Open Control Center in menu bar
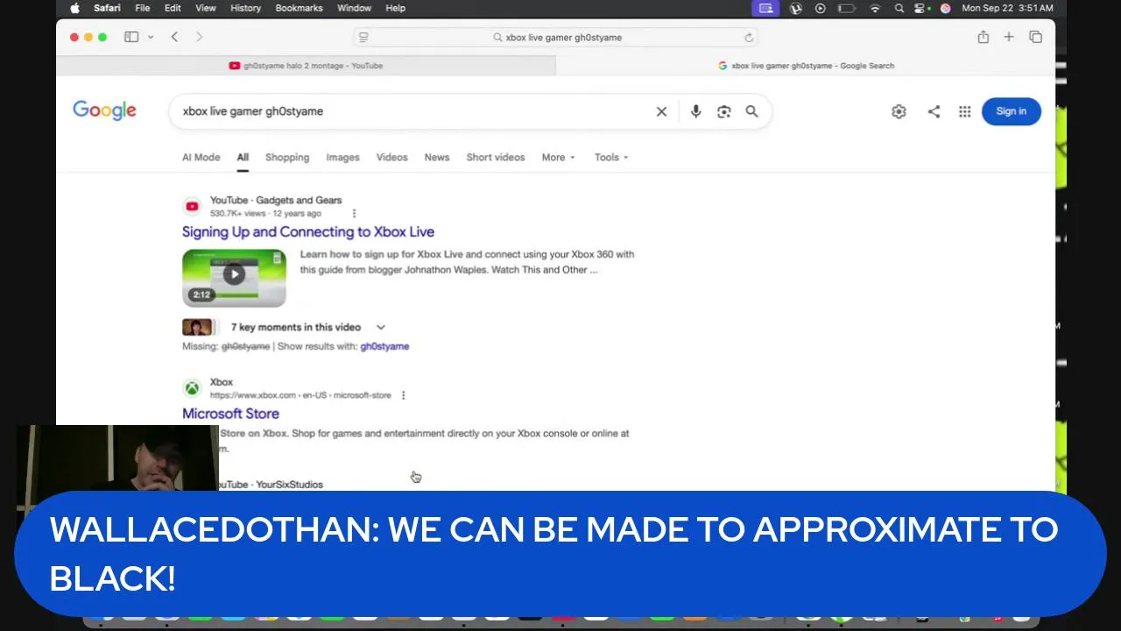The width and height of the screenshot is (1121, 631). (x=921, y=8)
